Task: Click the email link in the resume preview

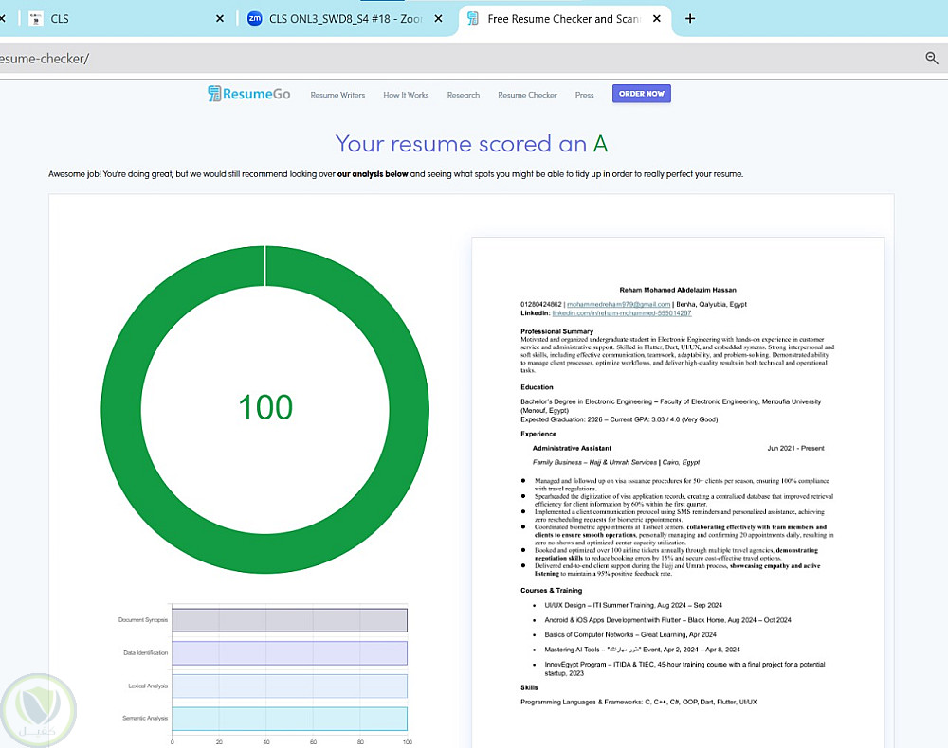Action: tap(618, 304)
